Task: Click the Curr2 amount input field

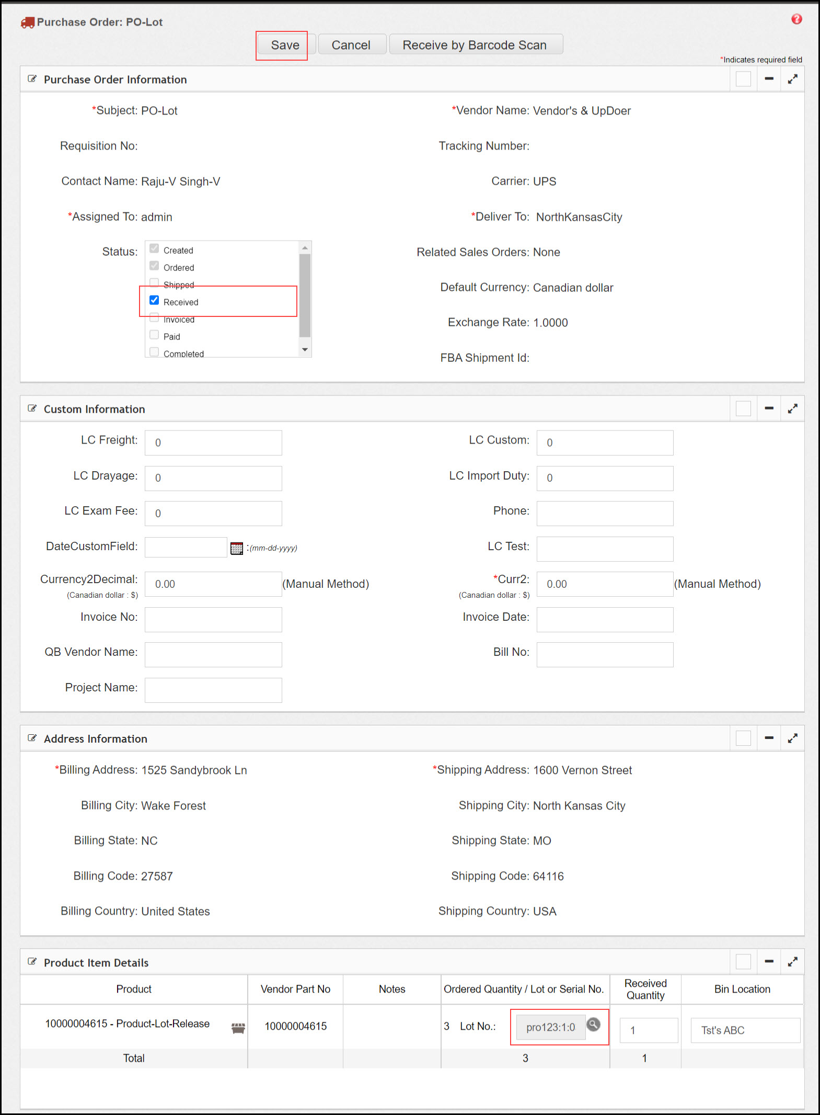Action: pyautogui.click(x=605, y=584)
